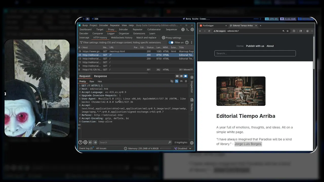Click the About link on webpage
Viewport: 324px width, 182px height.
click(x=270, y=46)
